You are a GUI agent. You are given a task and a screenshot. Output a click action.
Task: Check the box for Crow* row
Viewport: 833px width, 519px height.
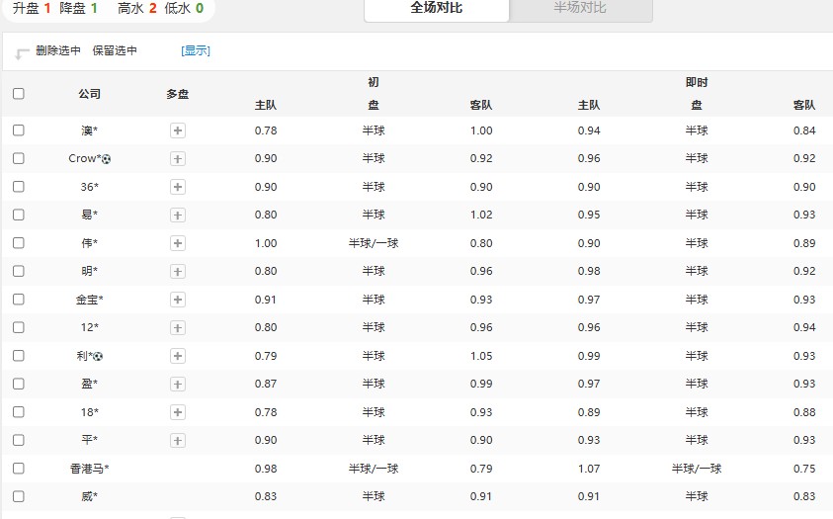19,158
